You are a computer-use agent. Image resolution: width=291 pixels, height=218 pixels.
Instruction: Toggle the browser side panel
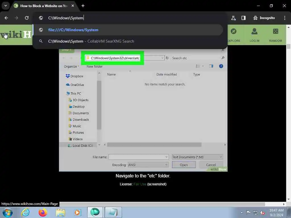pyautogui.click(x=244, y=18)
